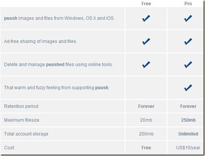Click Pro checkmark for warm and fuzzy feeling
Screen dimensions: 205x156
(188, 88)
